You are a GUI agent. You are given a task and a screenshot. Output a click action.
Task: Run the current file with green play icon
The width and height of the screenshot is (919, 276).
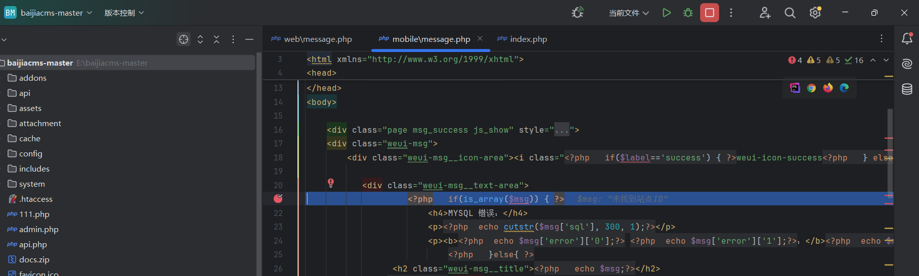[667, 13]
